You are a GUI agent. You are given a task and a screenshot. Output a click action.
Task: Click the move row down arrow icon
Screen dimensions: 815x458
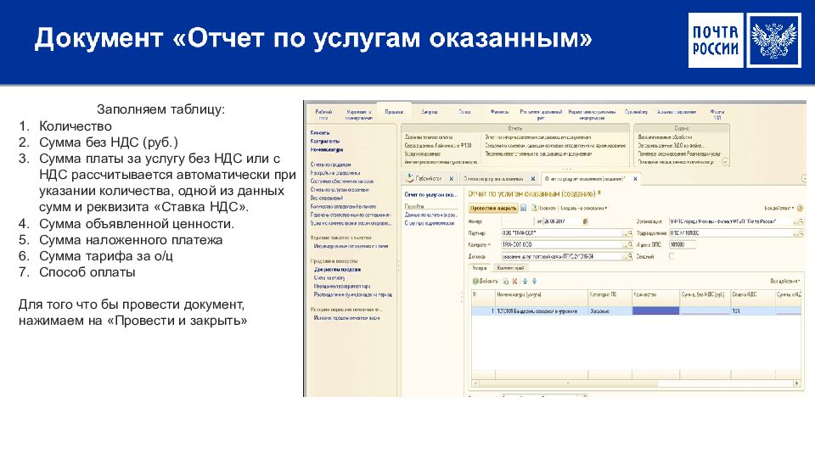534,282
